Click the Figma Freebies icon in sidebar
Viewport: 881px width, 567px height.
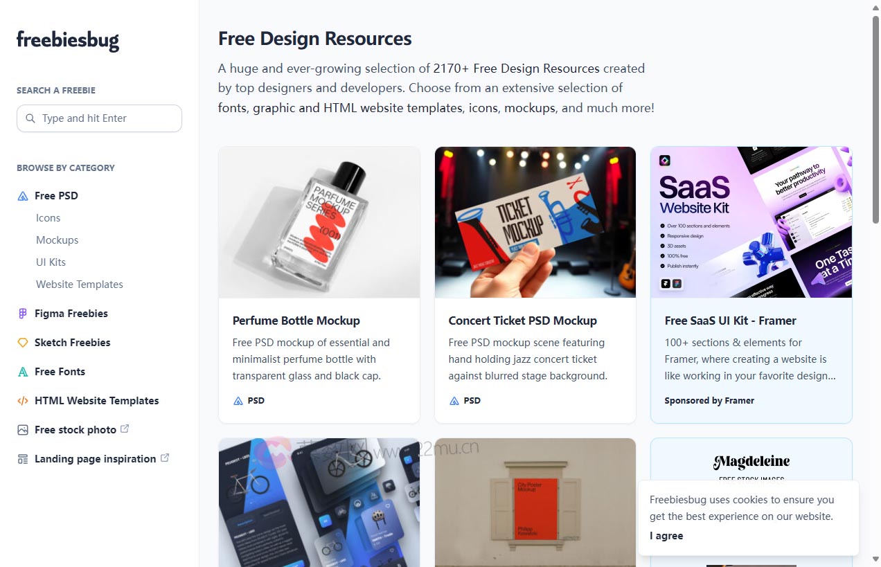click(x=23, y=314)
